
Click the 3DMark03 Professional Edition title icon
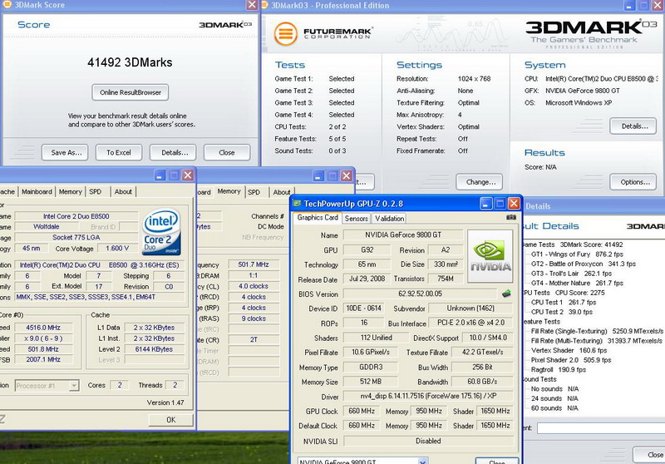[264, 5]
